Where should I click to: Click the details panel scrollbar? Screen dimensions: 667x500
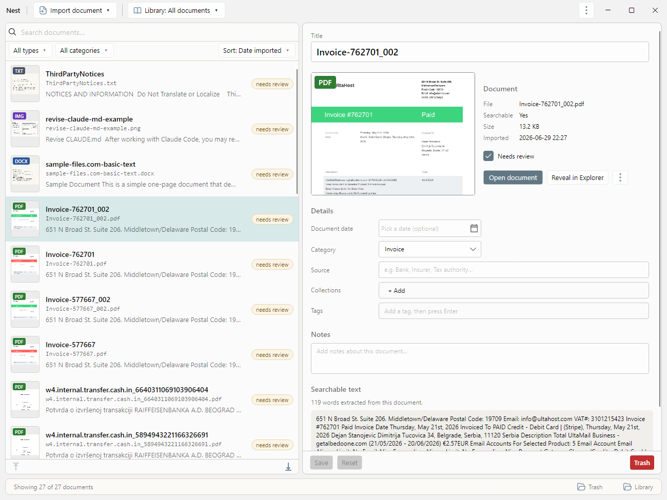click(660, 218)
